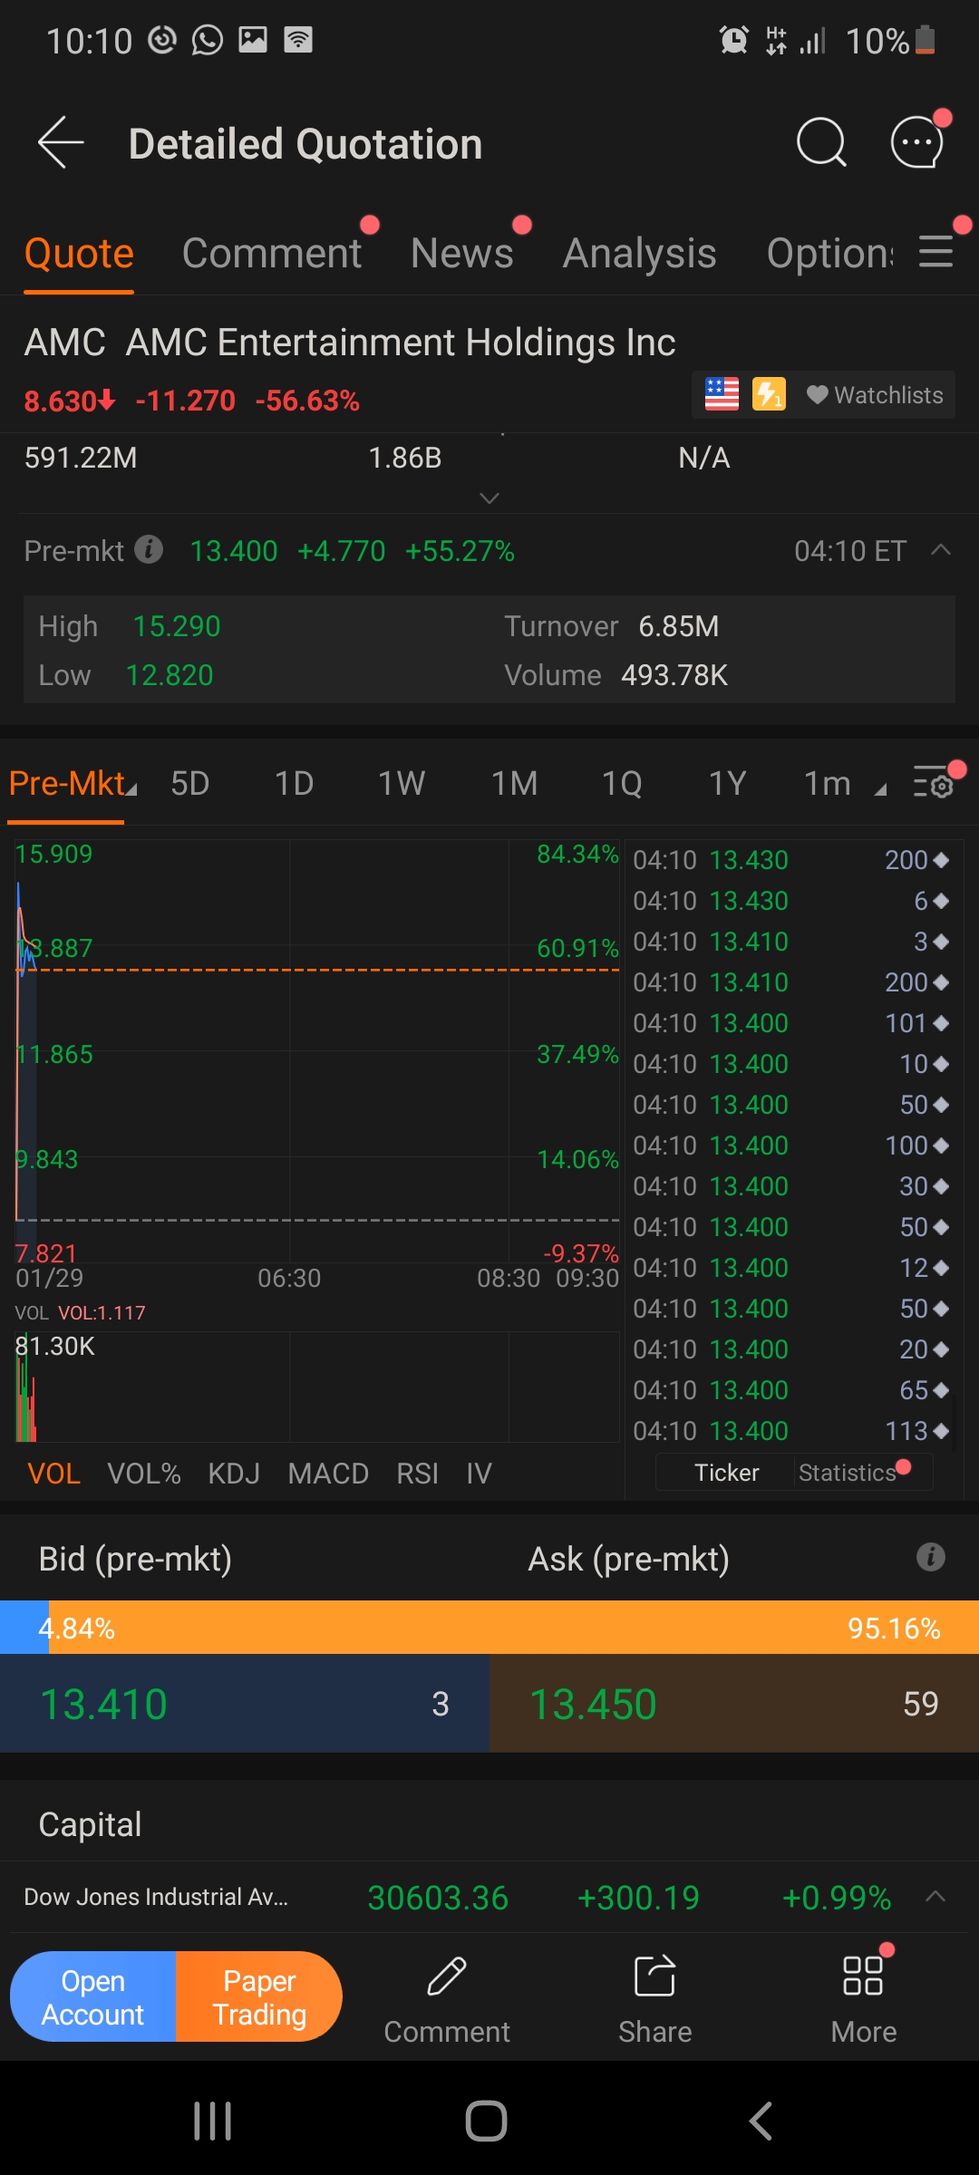This screenshot has height=2175, width=979.
Task: Select the 1W chart period
Action: (x=402, y=783)
